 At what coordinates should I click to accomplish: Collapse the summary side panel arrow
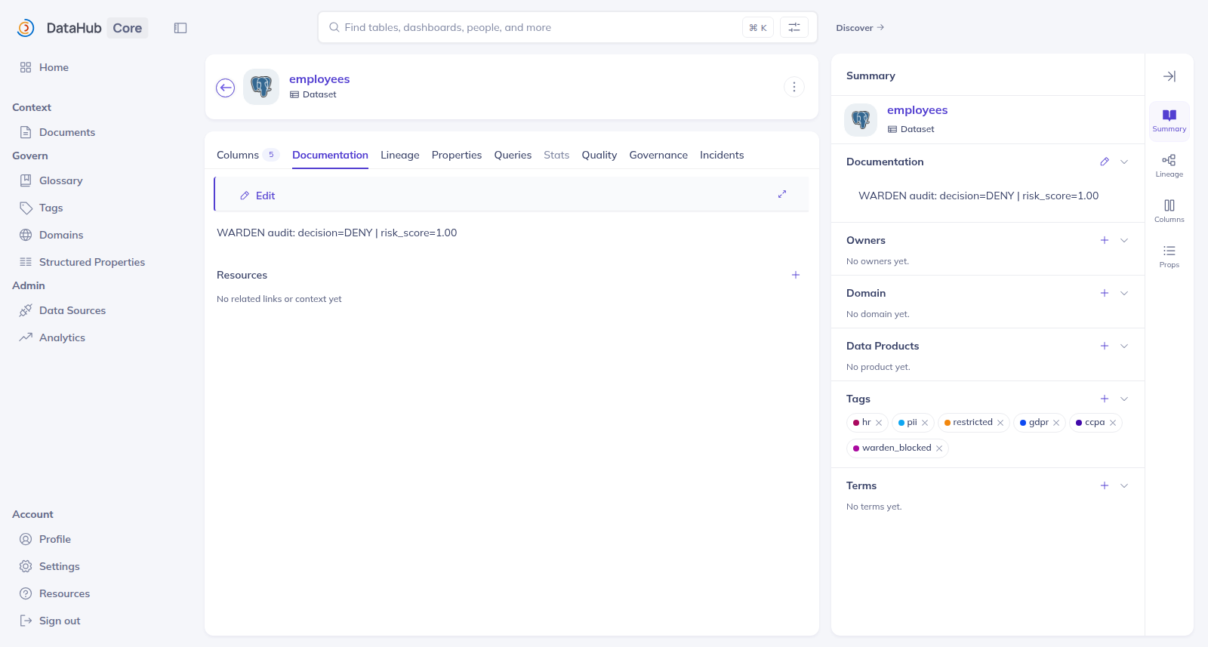pyautogui.click(x=1169, y=76)
